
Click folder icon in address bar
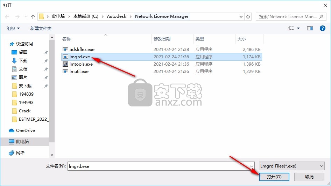[x=42, y=16]
